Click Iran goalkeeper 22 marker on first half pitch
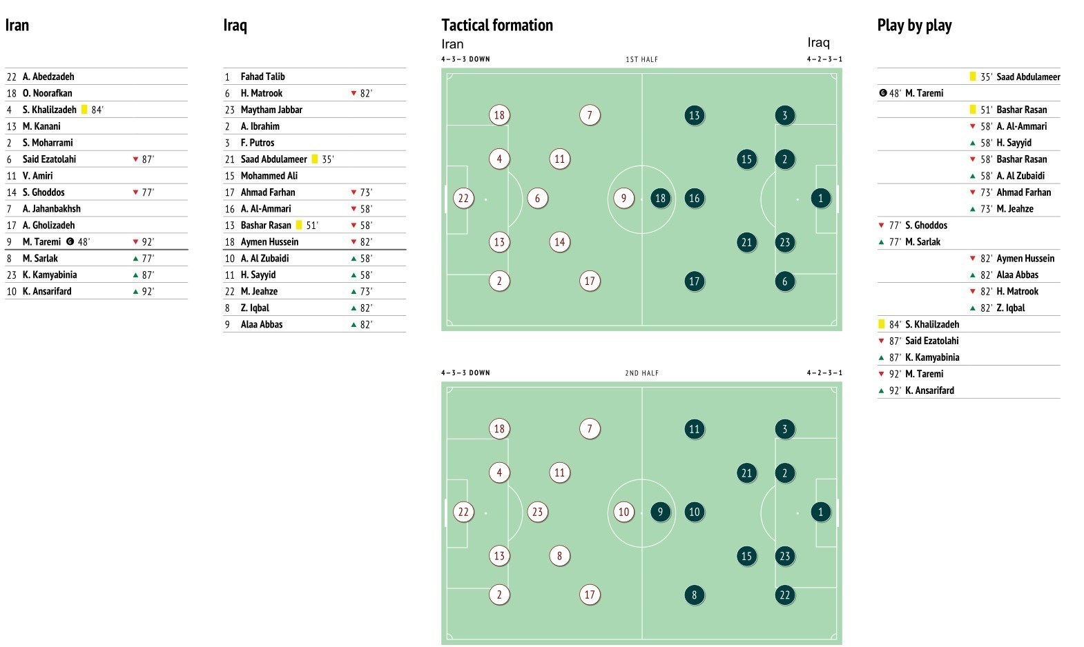1084x647 pixels. [463, 199]
